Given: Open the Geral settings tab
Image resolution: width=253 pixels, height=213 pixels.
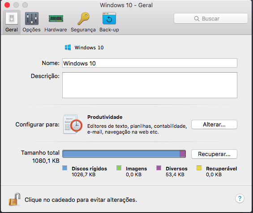Looking at the screenshot, I should (12, 22).
